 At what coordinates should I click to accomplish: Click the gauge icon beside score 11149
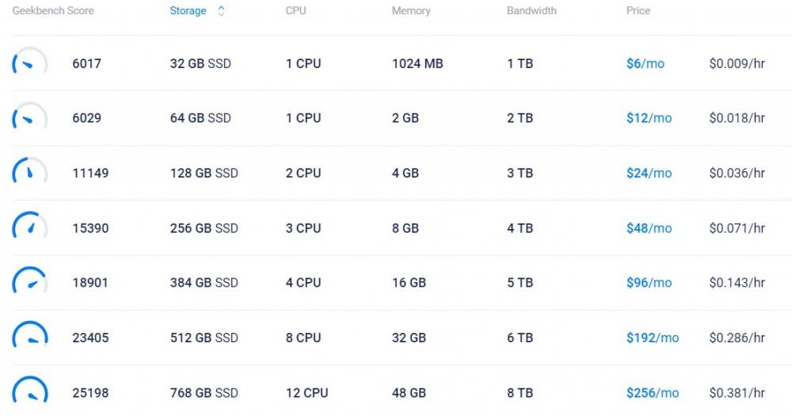click(x=29, y=173)
